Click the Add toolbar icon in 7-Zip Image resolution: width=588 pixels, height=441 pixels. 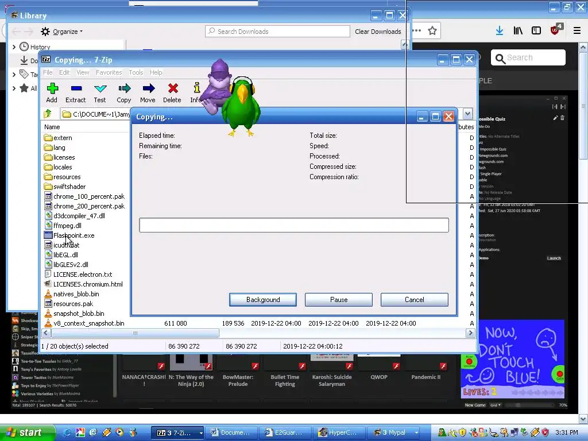click(x=52, y=92)
